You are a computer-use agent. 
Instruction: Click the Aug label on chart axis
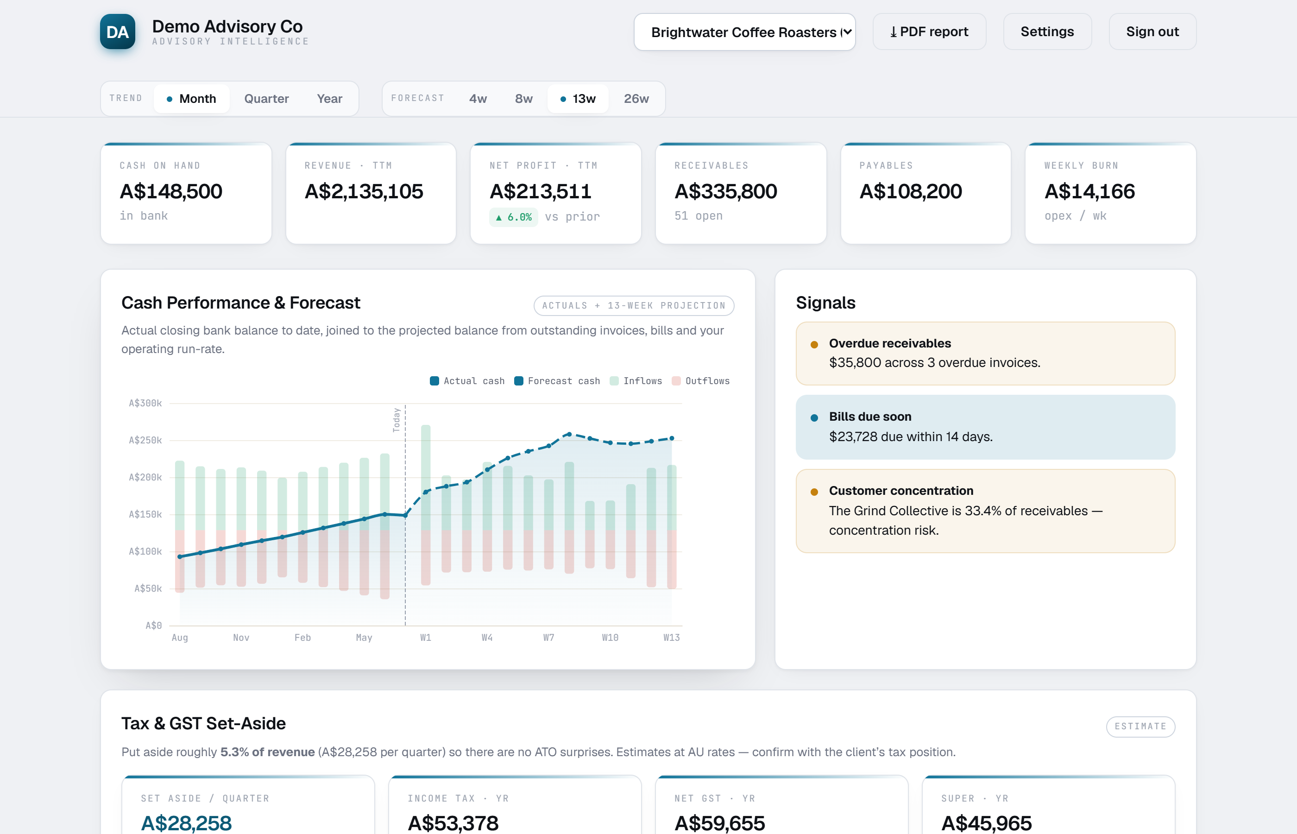click(x=180, y=638)
